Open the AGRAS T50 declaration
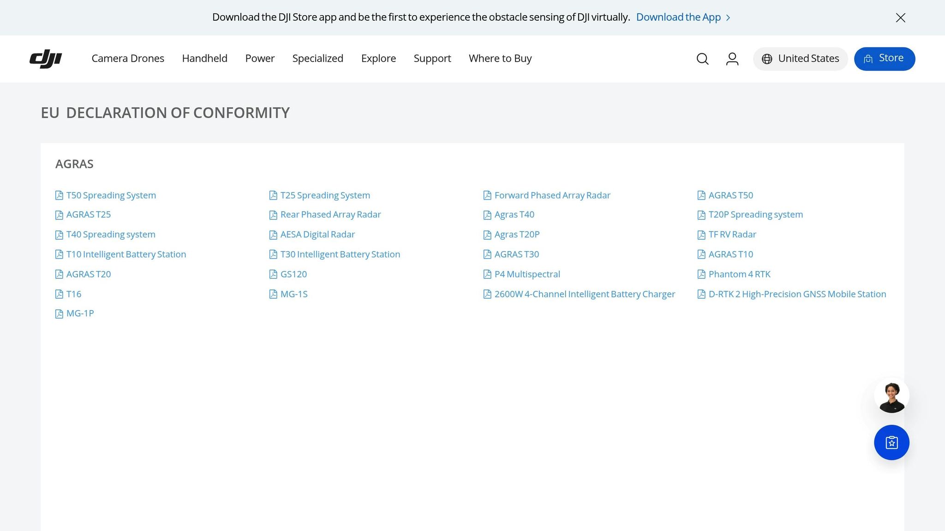 730,195
